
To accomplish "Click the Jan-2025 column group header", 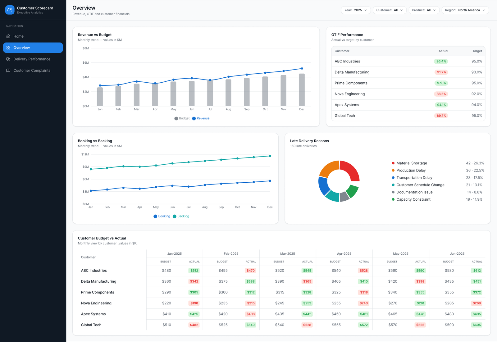I will pyautogui.click(x=175, y=254).
